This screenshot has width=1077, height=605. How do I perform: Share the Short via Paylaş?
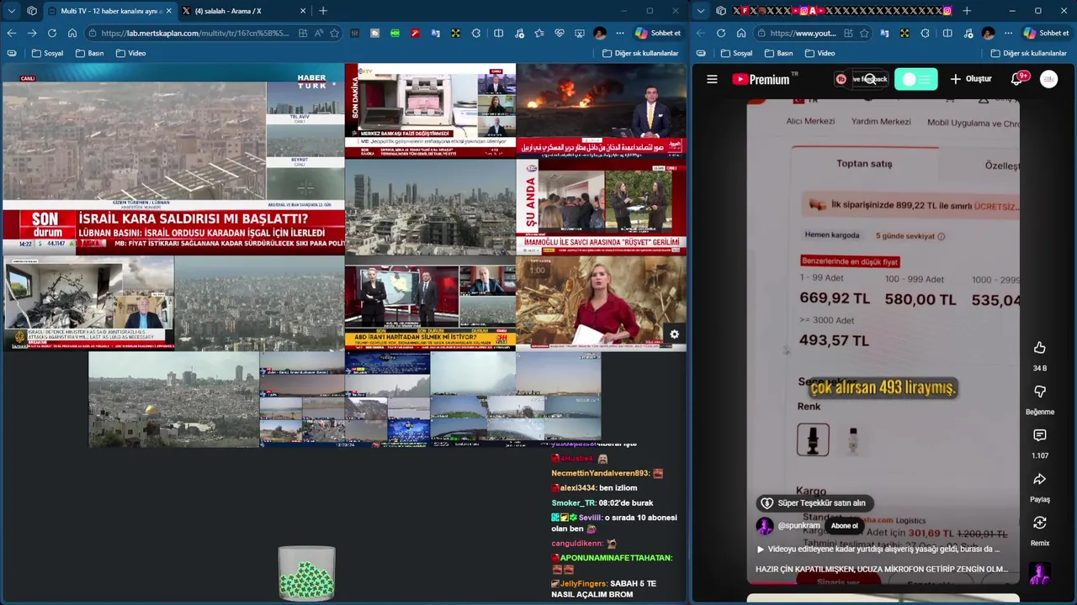tap(1040, 479)
